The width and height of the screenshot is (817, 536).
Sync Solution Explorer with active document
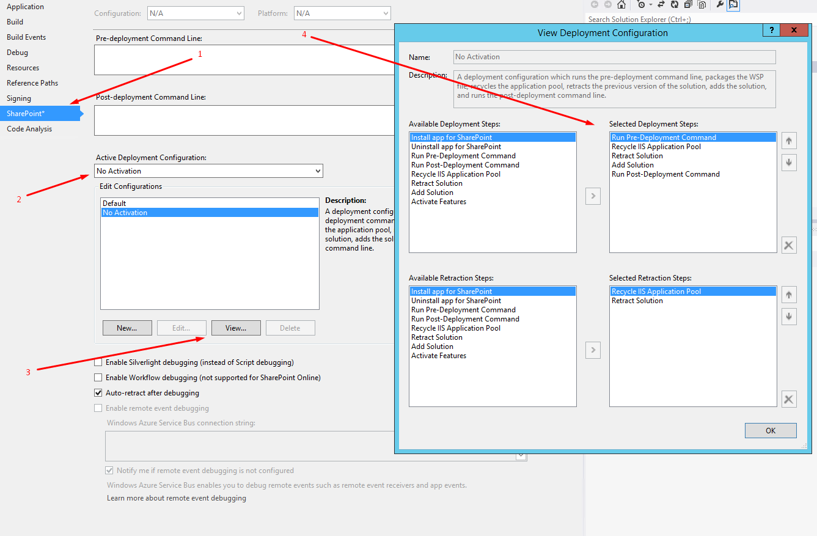[661, 5]
